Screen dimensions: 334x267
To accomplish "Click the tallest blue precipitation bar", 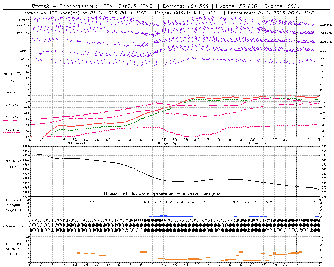I will click(162, 216).
